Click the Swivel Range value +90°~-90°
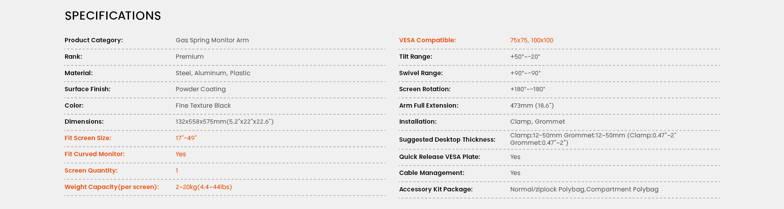784x209 pixels. click(x=525, y=73)
